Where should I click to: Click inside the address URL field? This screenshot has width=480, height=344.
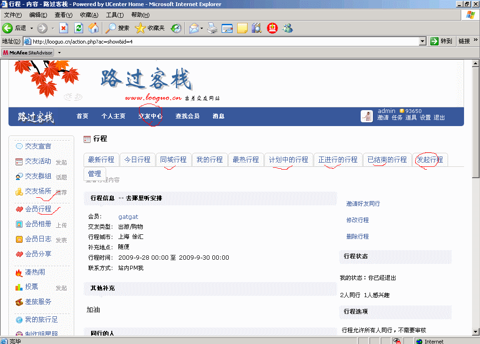225,41
